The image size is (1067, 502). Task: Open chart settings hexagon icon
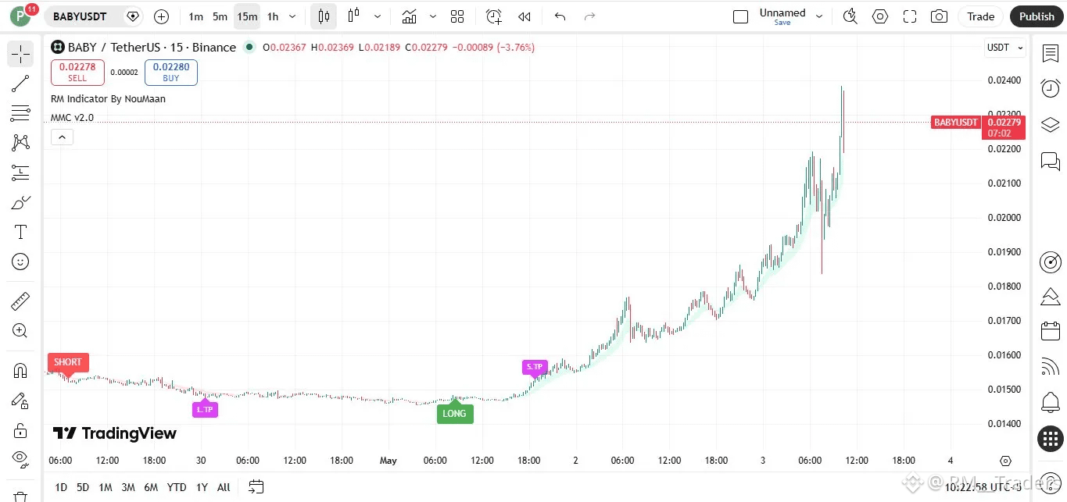tap(880, 16)
